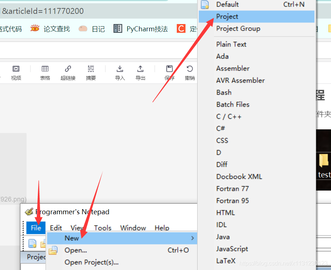
Task: Choose Java file type
Action: coord(256,237)
